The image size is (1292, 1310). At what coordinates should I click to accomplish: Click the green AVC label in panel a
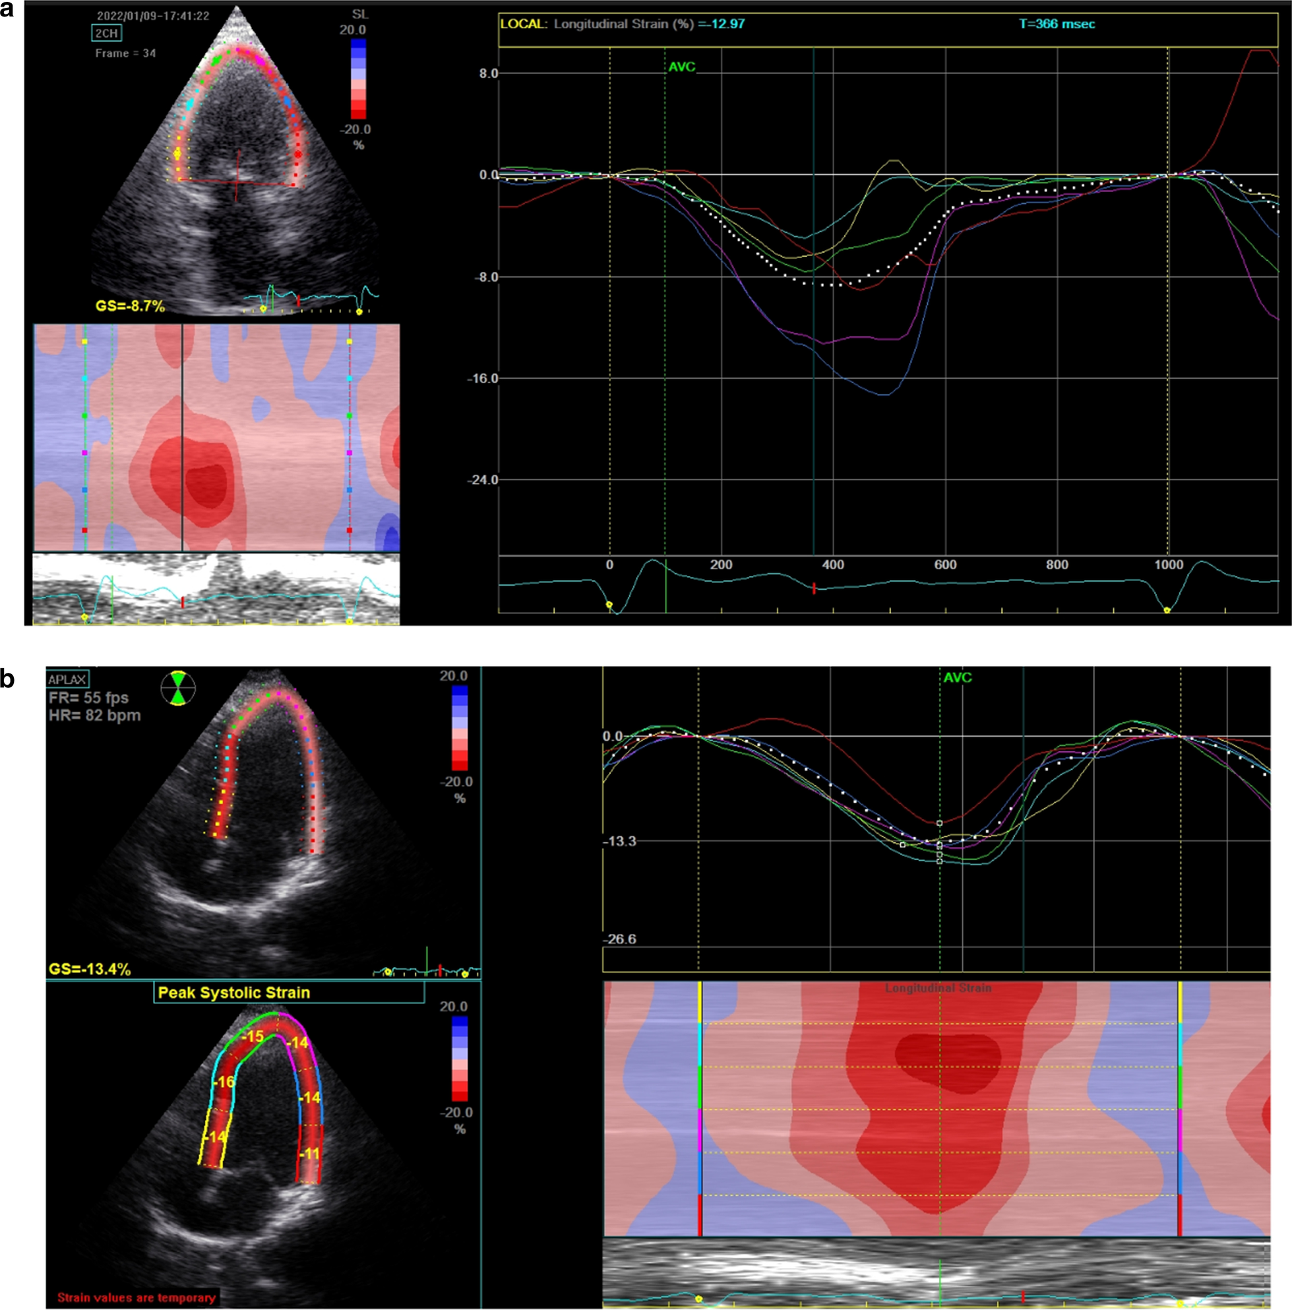(x=682, y=67)
